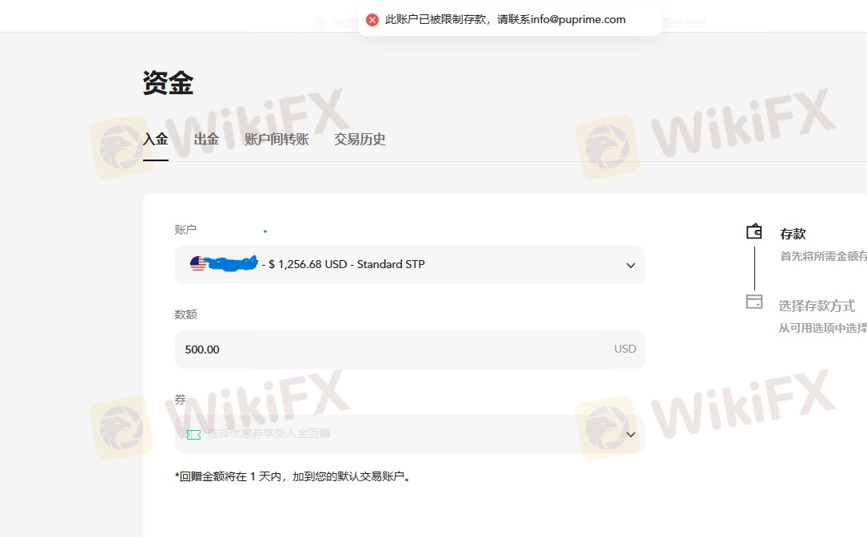Switch to the 出金 tab
The image size is (867, 537).
pyautogui.click(x=206, y=139)
